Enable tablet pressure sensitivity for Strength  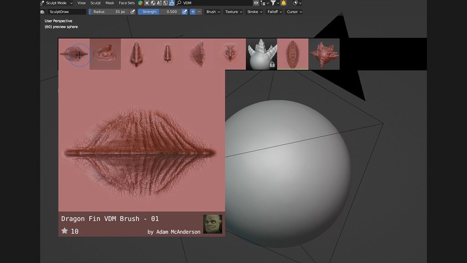point(186,11)
